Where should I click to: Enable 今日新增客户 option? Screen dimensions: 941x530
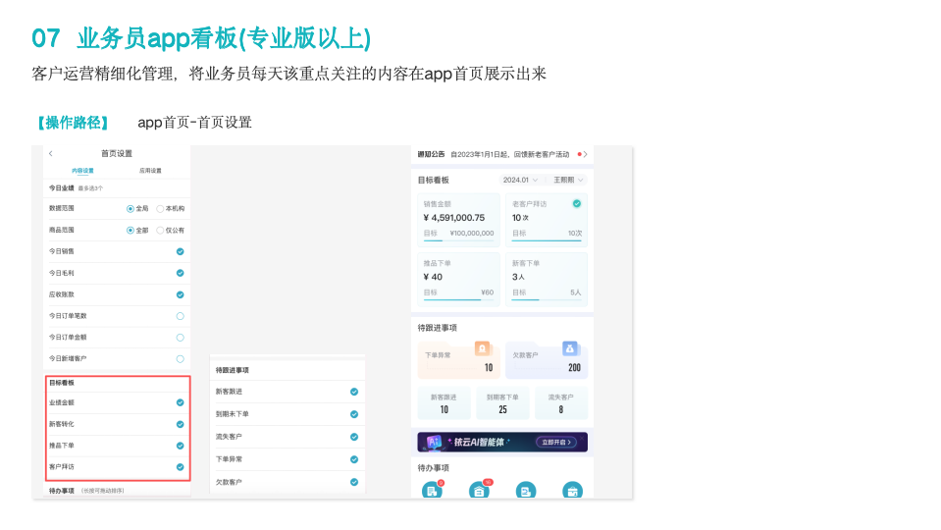coord(180,359)
